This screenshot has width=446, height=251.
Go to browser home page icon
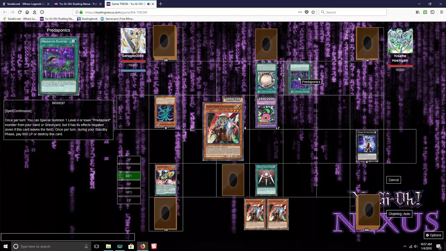[27, 12]
